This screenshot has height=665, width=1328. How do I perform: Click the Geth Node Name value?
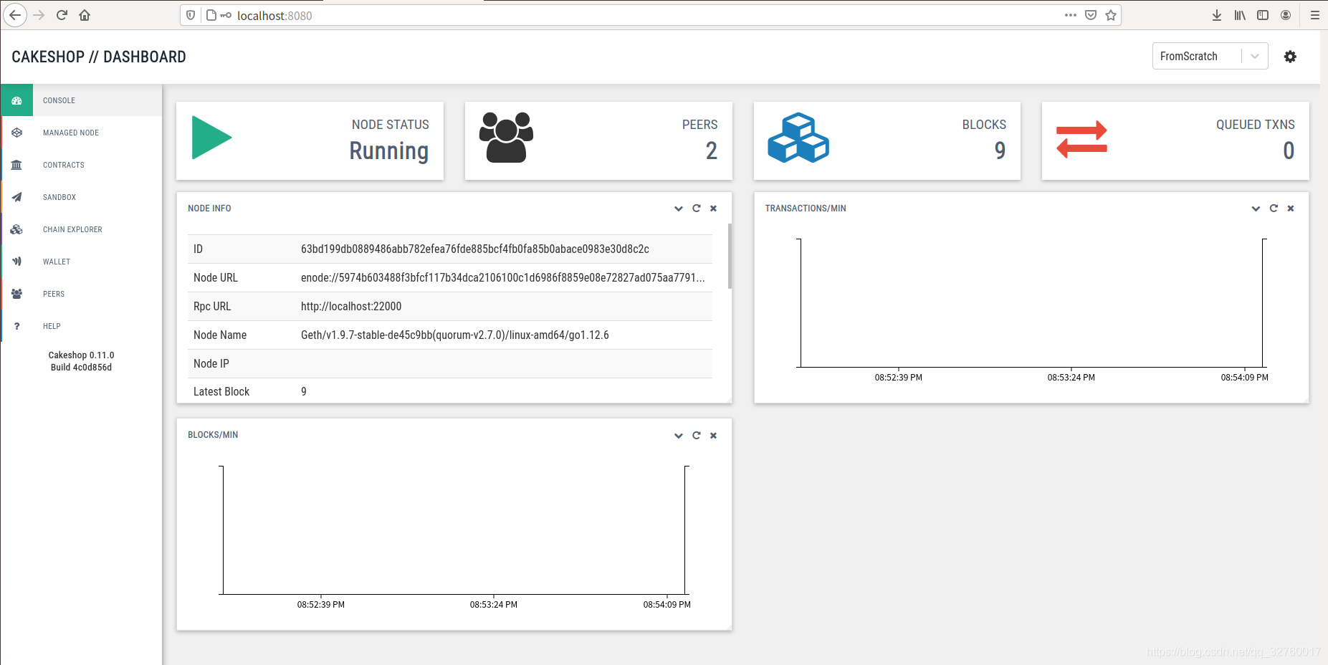tap(454, 335)
